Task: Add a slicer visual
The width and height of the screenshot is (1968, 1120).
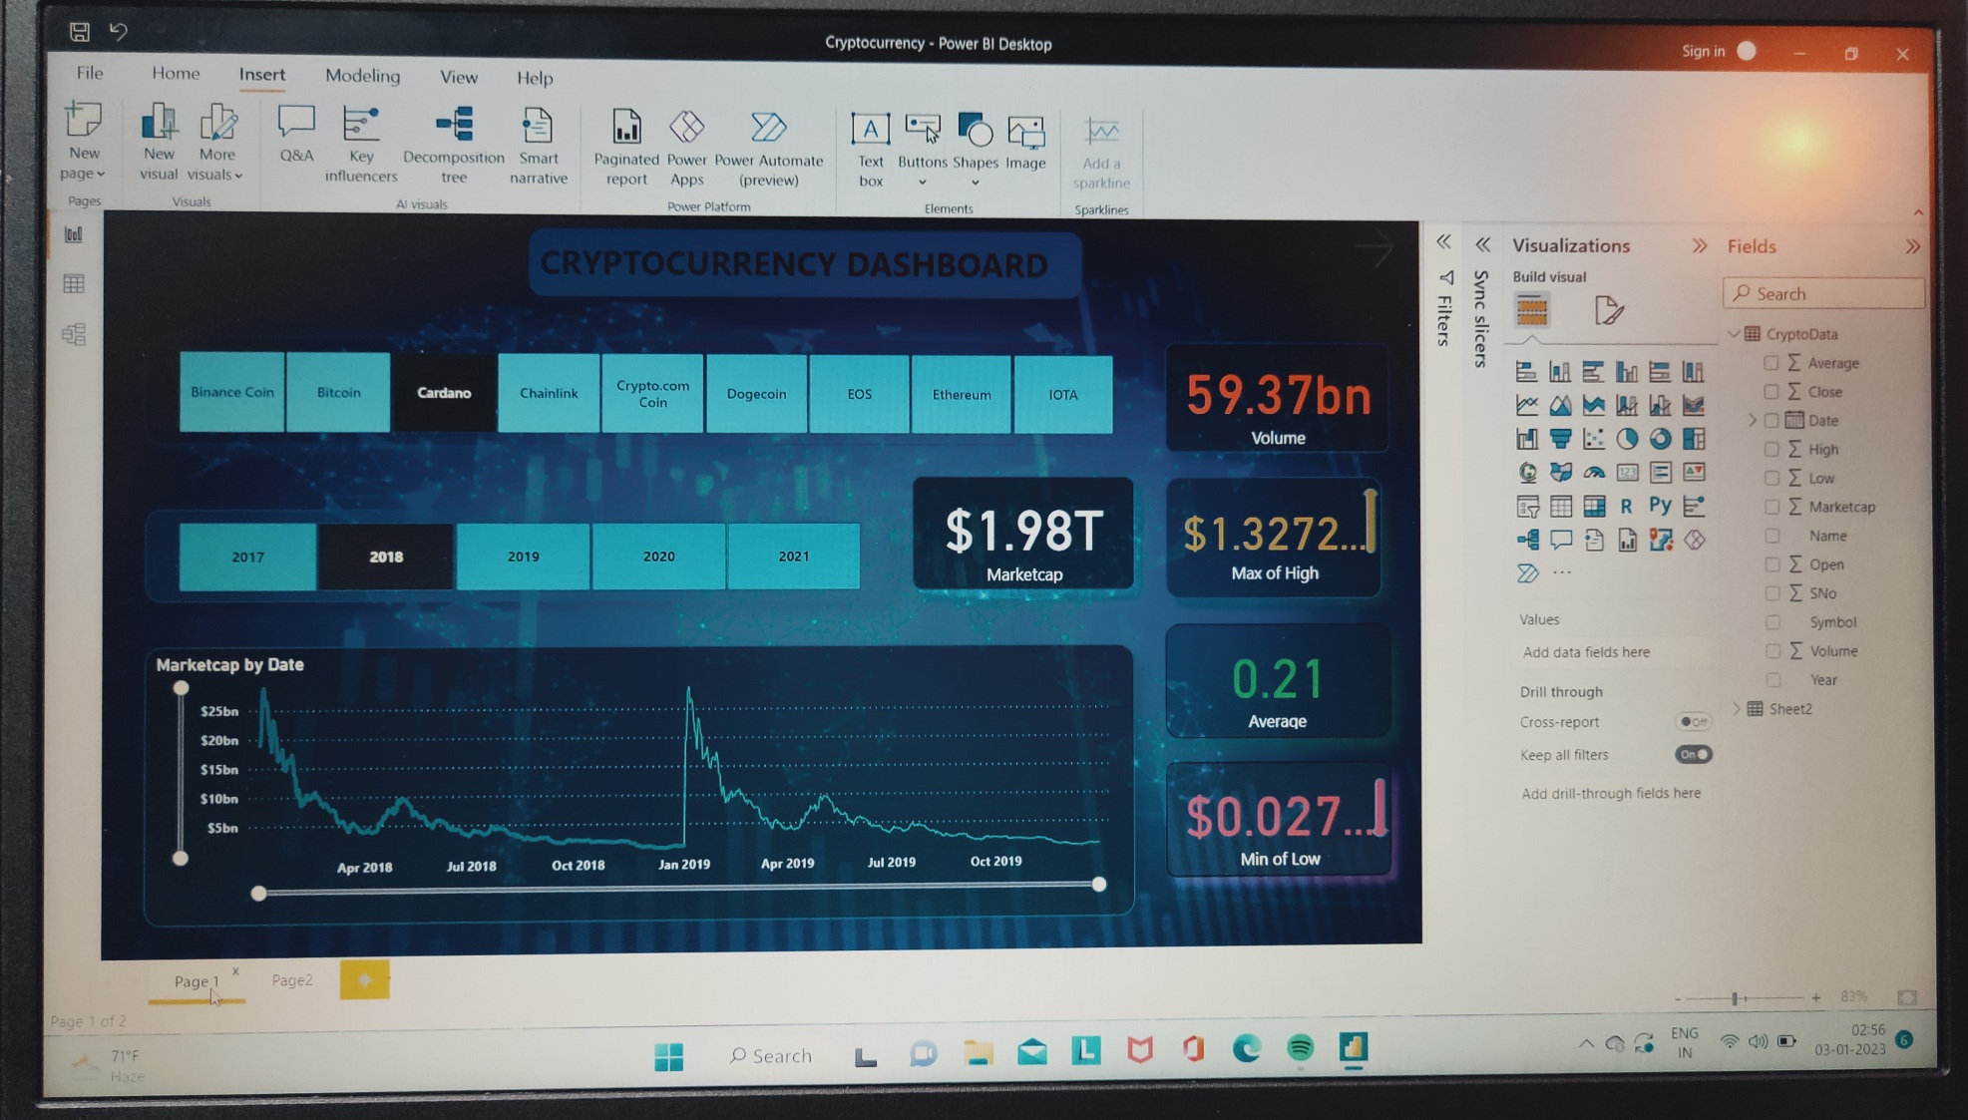Action: pos(1529,508)
